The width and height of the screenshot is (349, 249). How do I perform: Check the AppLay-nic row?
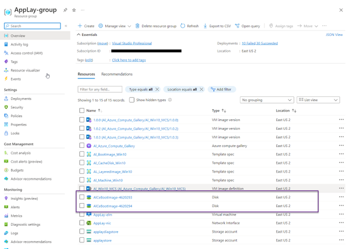[82, 223]
